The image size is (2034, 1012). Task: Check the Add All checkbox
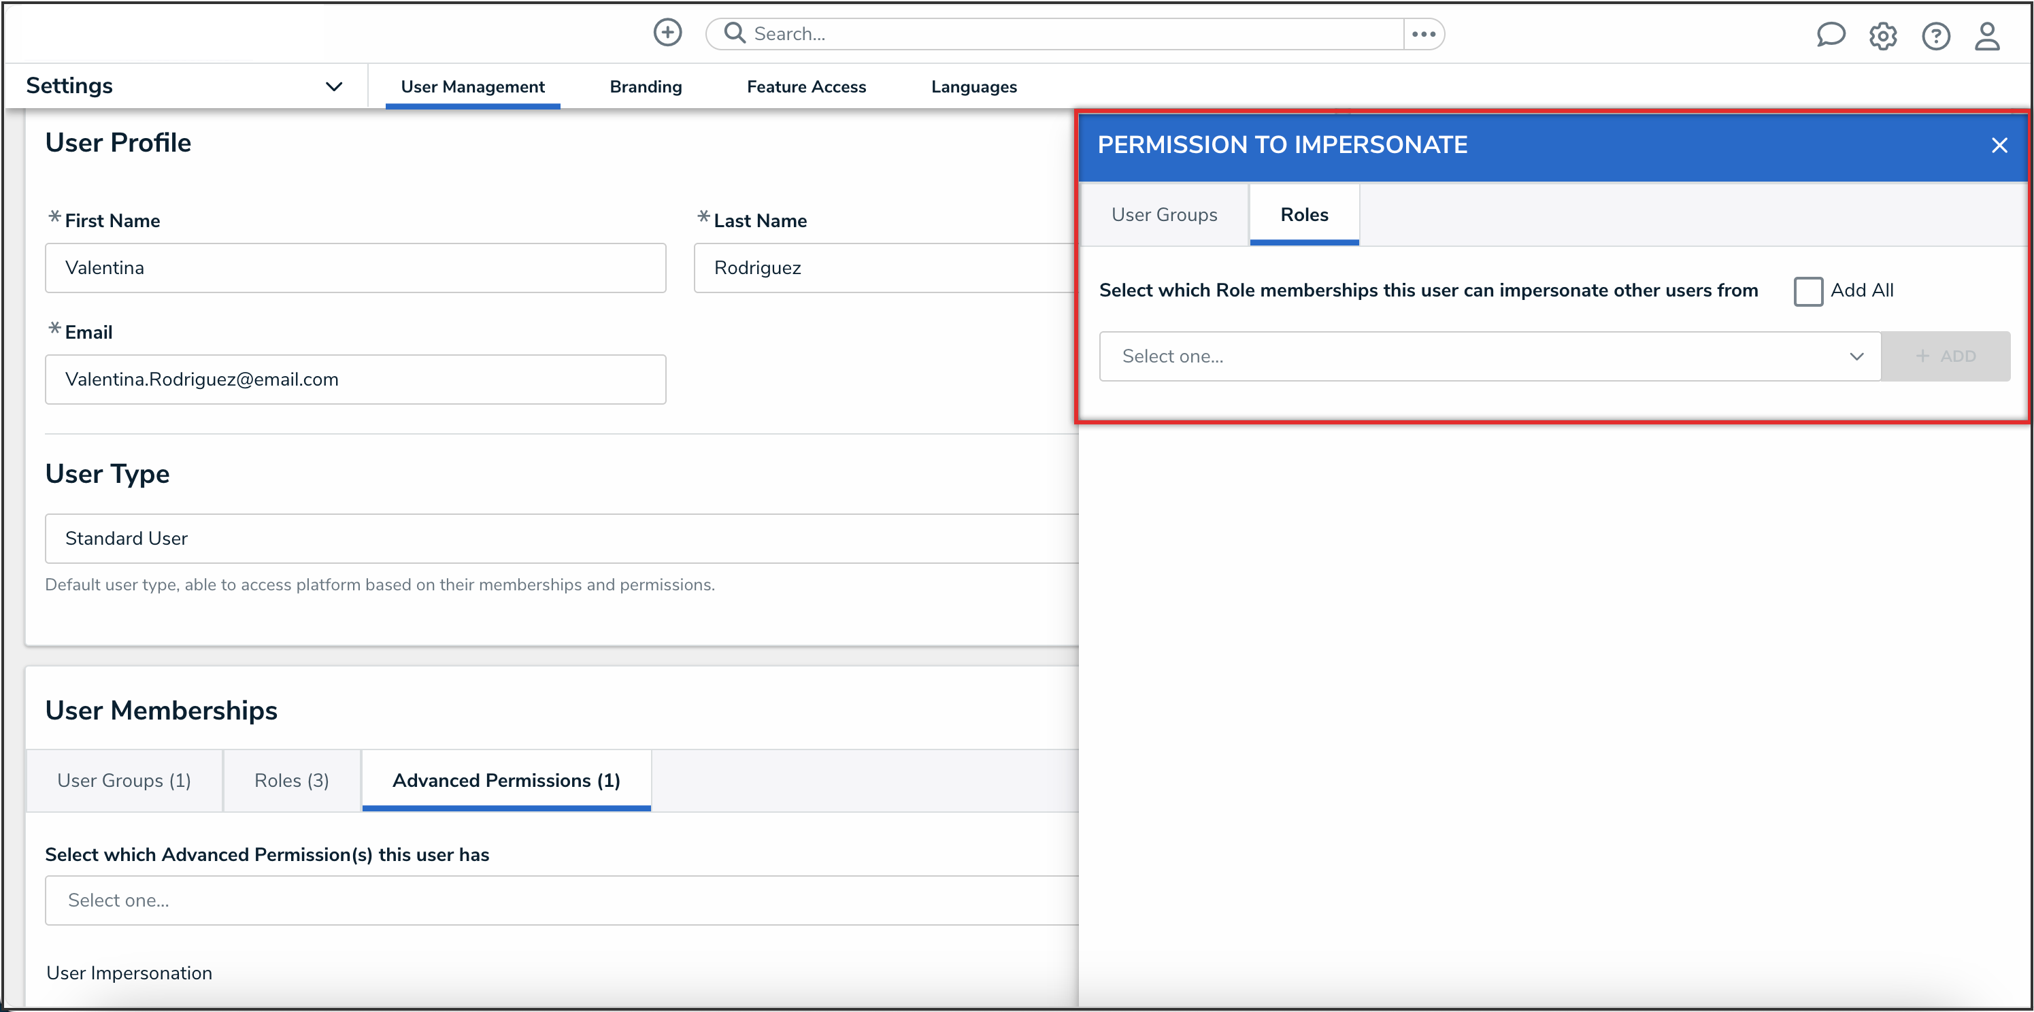(x=1807, y=291)
